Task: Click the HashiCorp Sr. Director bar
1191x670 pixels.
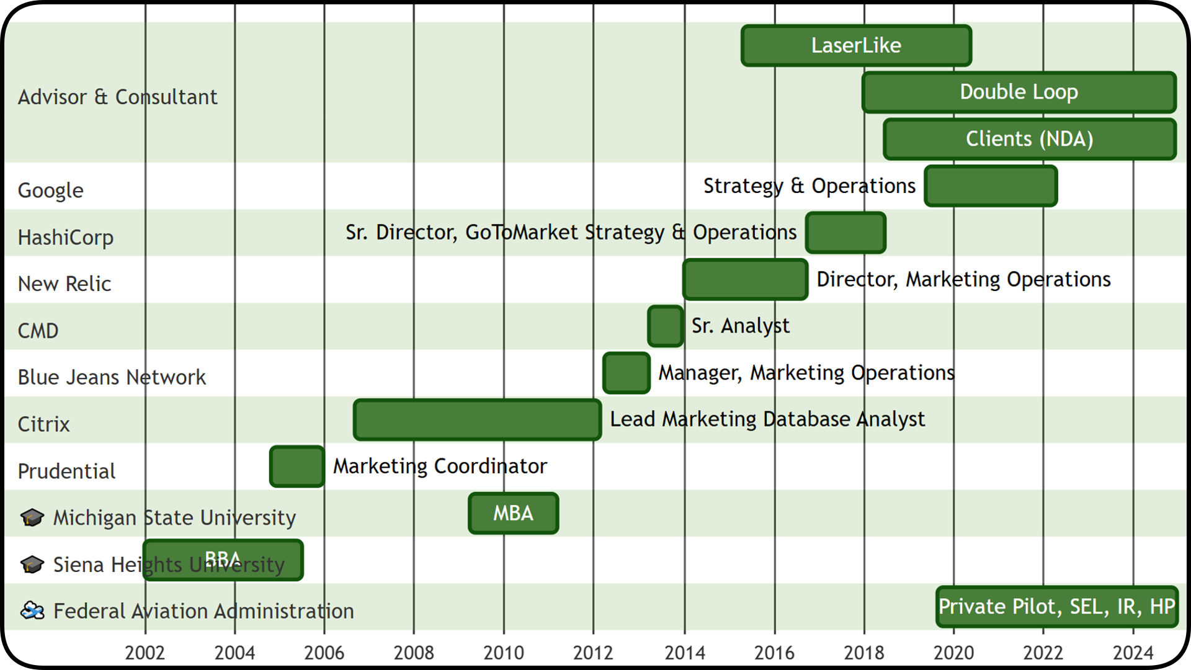Action: (845, 233)
